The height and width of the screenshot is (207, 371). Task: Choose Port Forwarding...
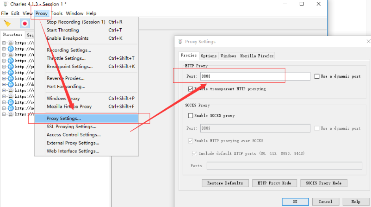click(87, 87)
